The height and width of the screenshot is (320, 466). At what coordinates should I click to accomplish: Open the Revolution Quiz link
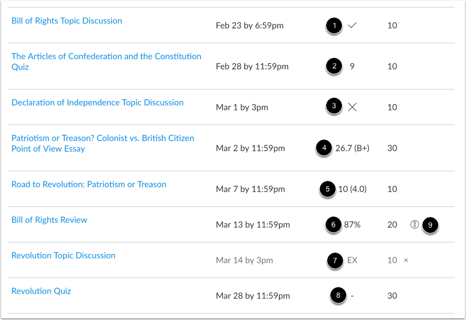[41, 291]
